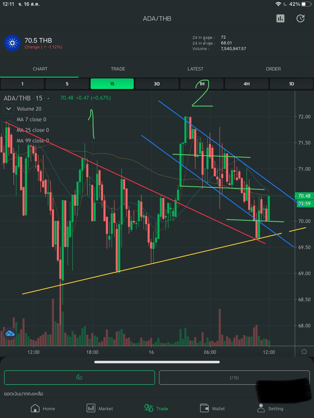314x418 pixels.
Task: Tap the refresh history clock icon
Action: pos(300,19)
